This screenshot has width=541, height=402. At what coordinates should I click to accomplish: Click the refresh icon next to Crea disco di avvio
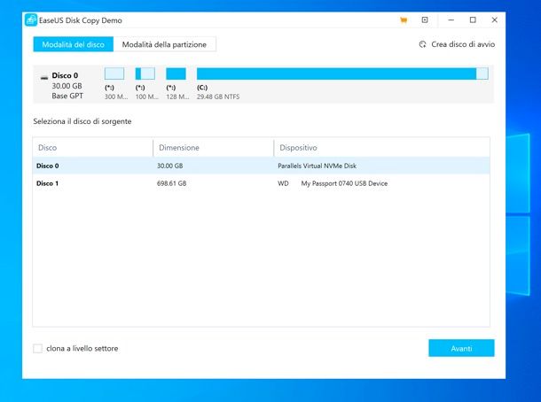423,44
